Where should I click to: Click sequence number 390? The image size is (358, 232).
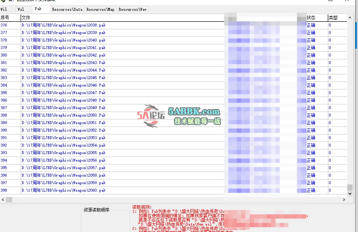[4, 130]
